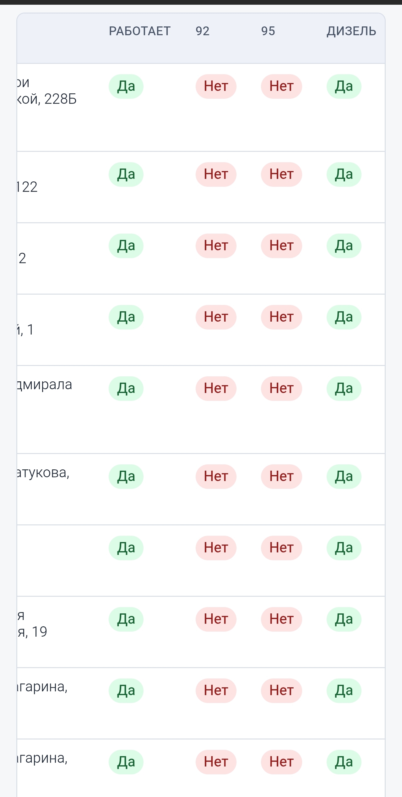Click 95 "Нет" badge in атукова row
The height and width of the screenshot is (797, 402).
(x=281, y=476)
